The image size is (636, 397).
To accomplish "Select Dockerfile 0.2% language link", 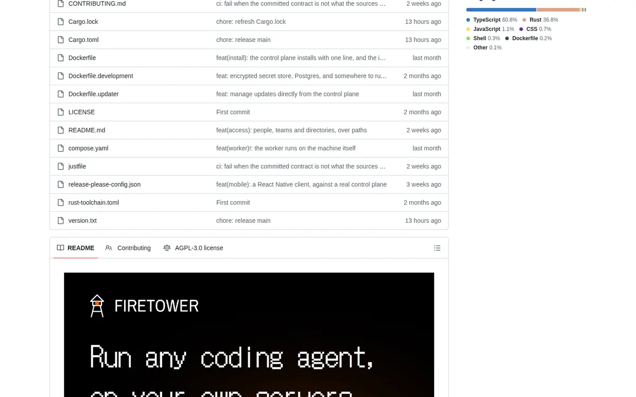I will coord(528,38).
